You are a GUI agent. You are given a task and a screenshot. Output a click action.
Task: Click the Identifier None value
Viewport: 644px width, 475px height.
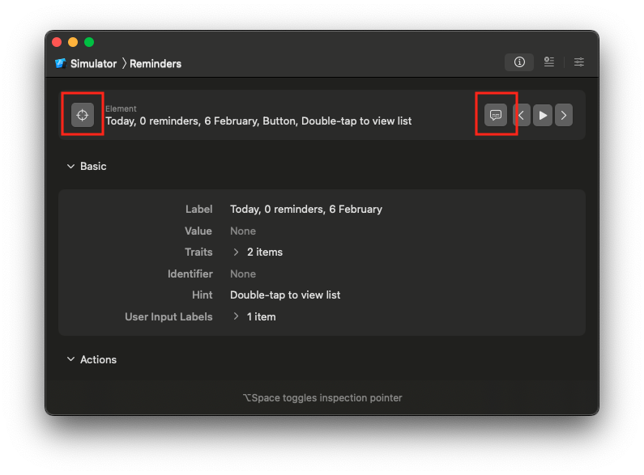pos(243,274)
